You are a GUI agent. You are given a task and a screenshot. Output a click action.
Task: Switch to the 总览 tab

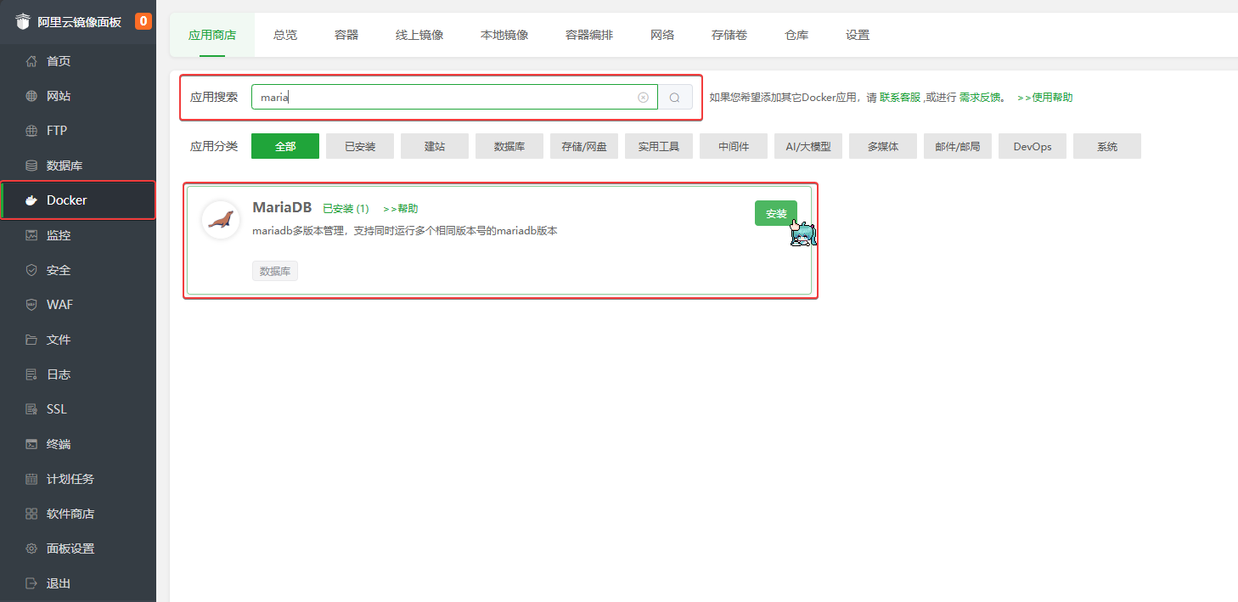pyautogui.click(x=285, y=35)
